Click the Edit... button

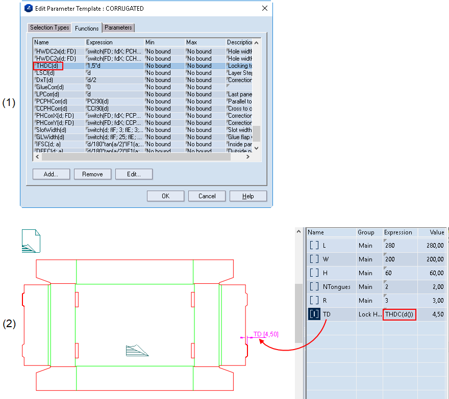pyautogui.click(x=133, y=174)
